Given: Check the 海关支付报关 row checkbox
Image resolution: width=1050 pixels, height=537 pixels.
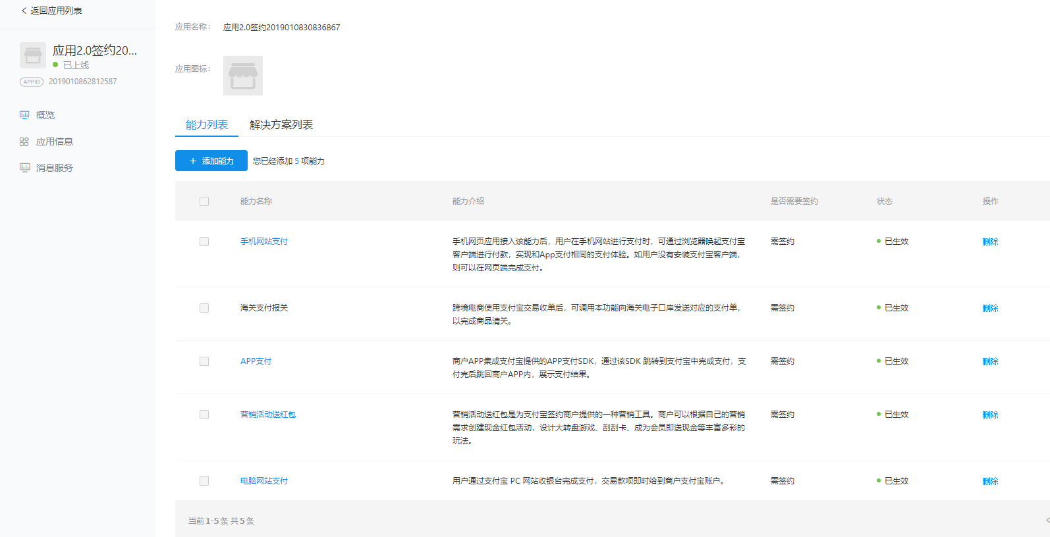Looking at the screenshot, I should [x=204, y=308].
